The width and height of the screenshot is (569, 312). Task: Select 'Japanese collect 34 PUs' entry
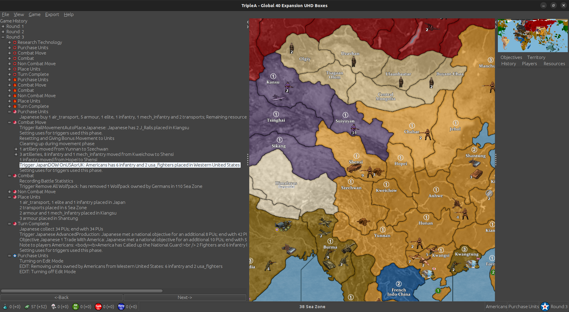[61, 229]
